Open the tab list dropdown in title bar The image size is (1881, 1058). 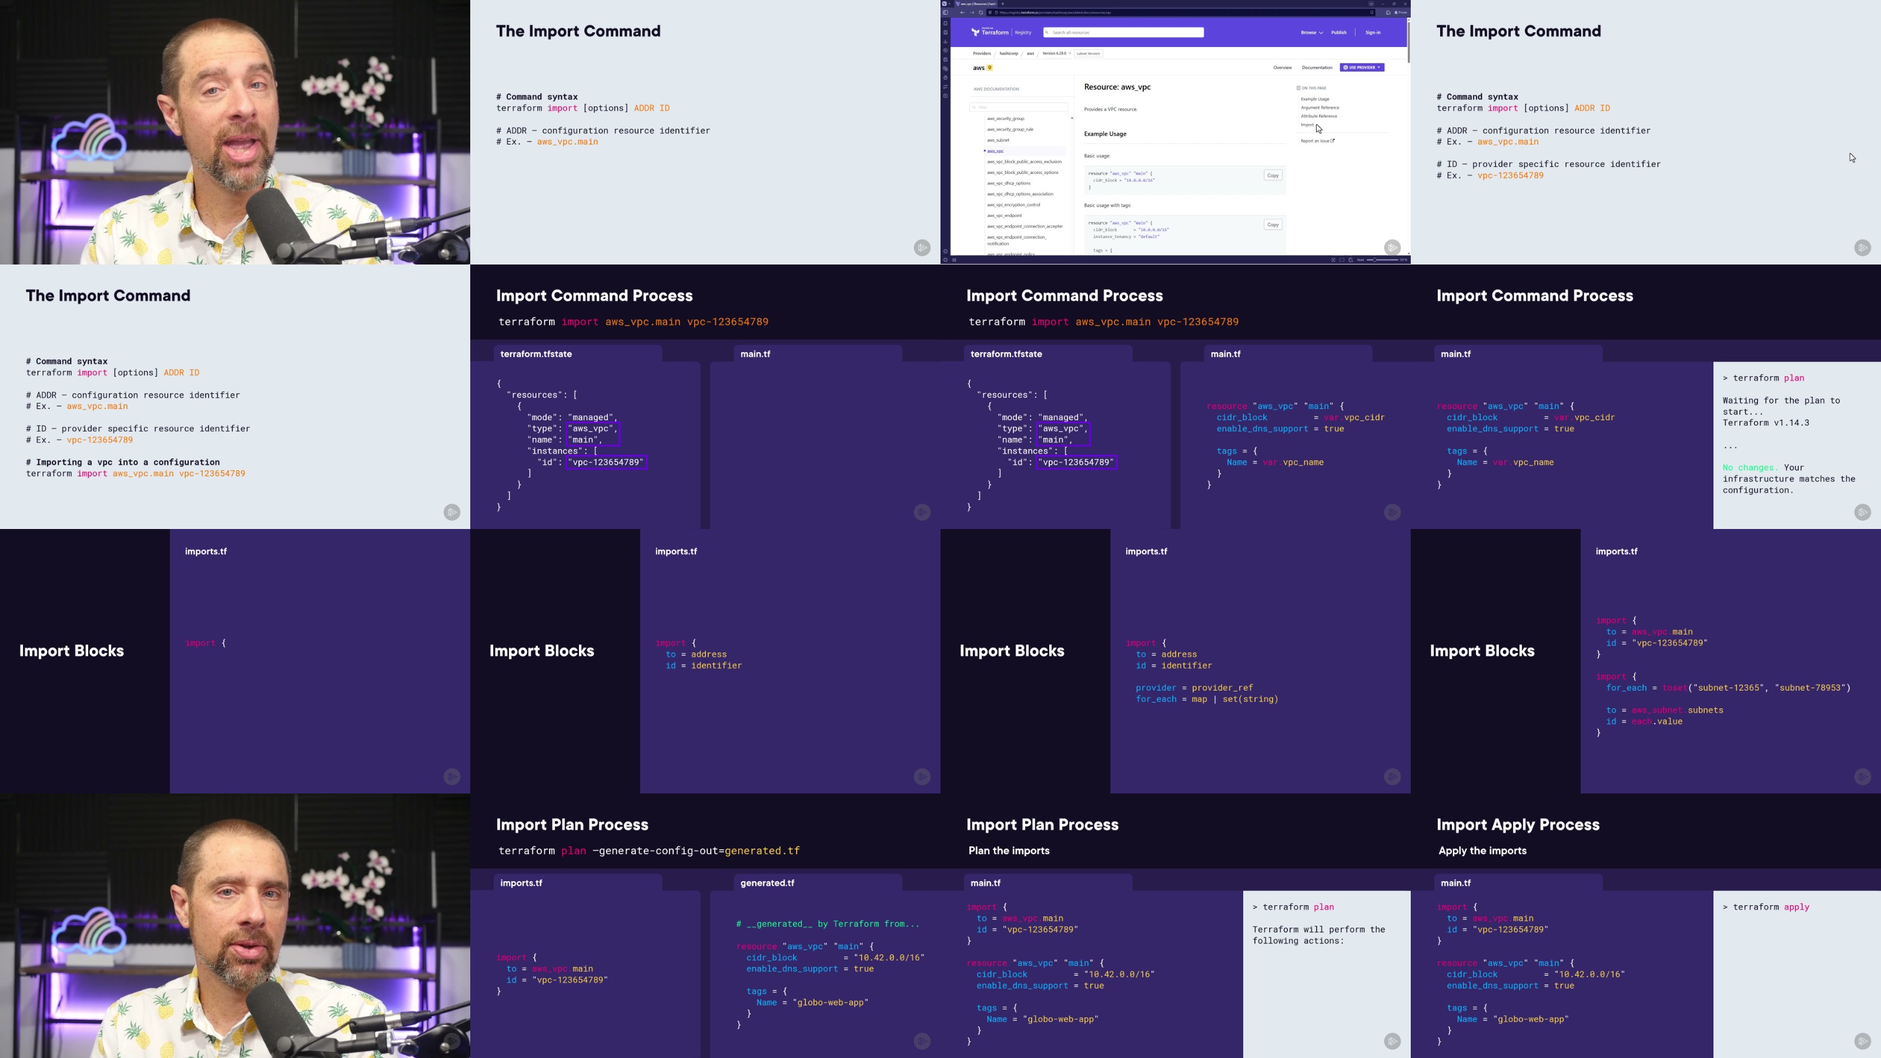click(x=1371, y=4)
